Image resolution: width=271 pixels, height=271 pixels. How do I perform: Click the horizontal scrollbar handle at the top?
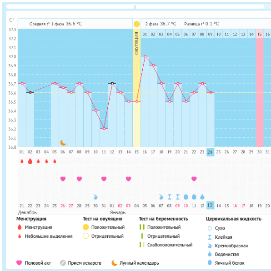click(135, 7)
